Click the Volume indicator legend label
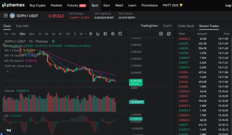Viewport: 232px width, 135px height. click(x=9, y=91)
